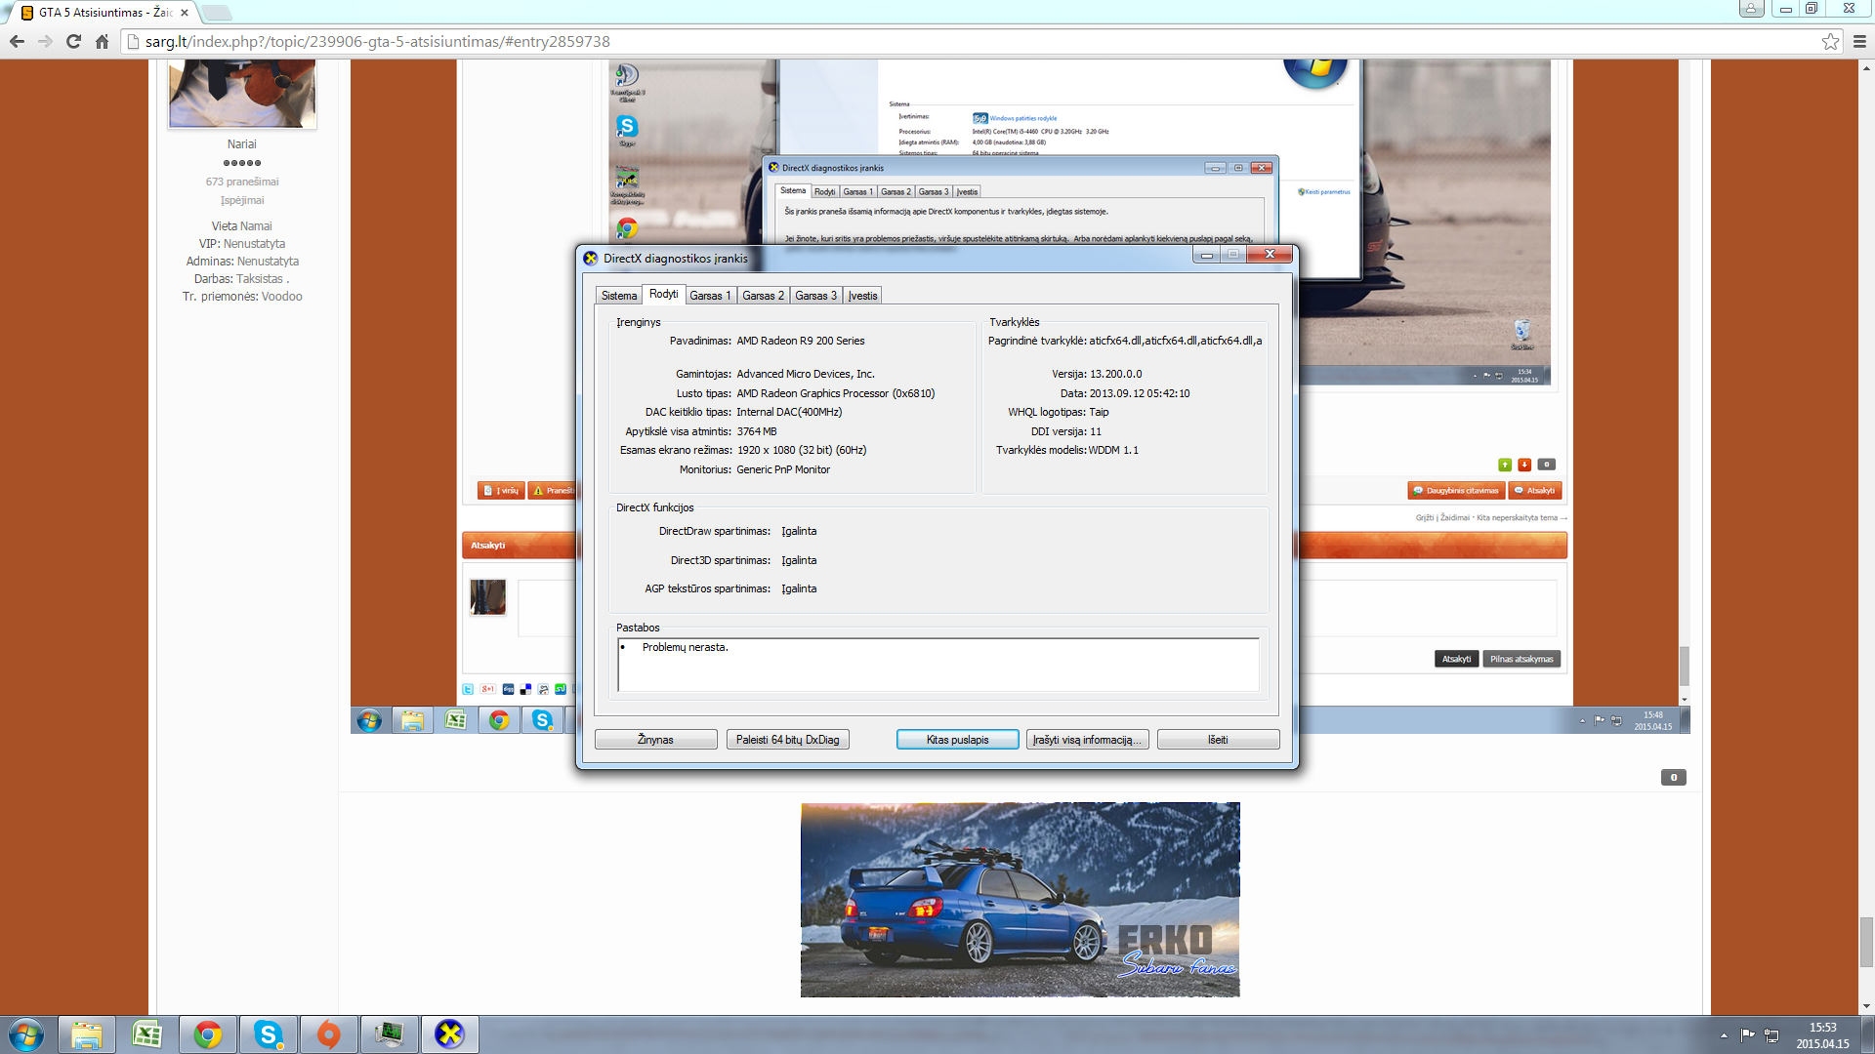Go forward in Chrome browser

point(45,42)
